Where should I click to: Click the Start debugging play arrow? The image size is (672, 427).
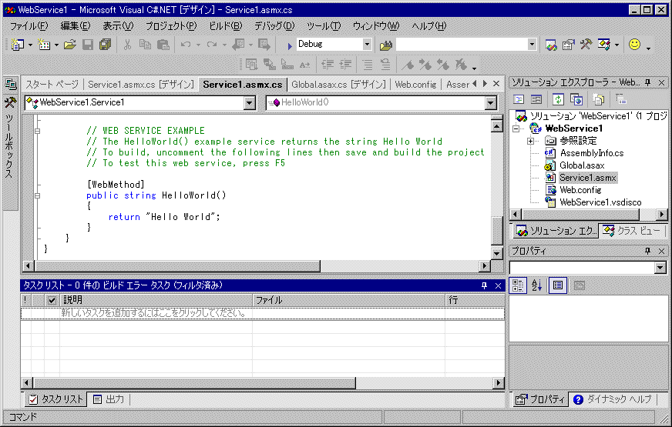coord(290,45)
